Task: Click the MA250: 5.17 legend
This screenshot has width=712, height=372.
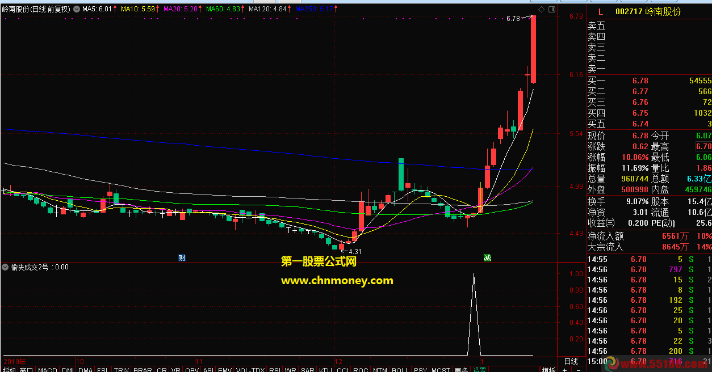Action: (x=314, y=9)
